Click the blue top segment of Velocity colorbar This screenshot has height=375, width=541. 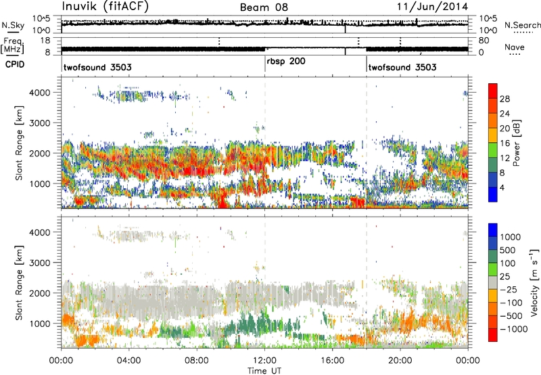pos(493,230)
